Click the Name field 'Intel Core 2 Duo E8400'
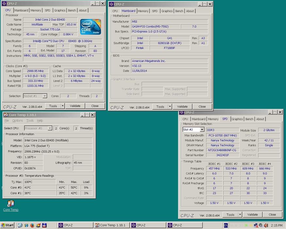The height and width of the screenshot is (229, 286). coord(50,20)
